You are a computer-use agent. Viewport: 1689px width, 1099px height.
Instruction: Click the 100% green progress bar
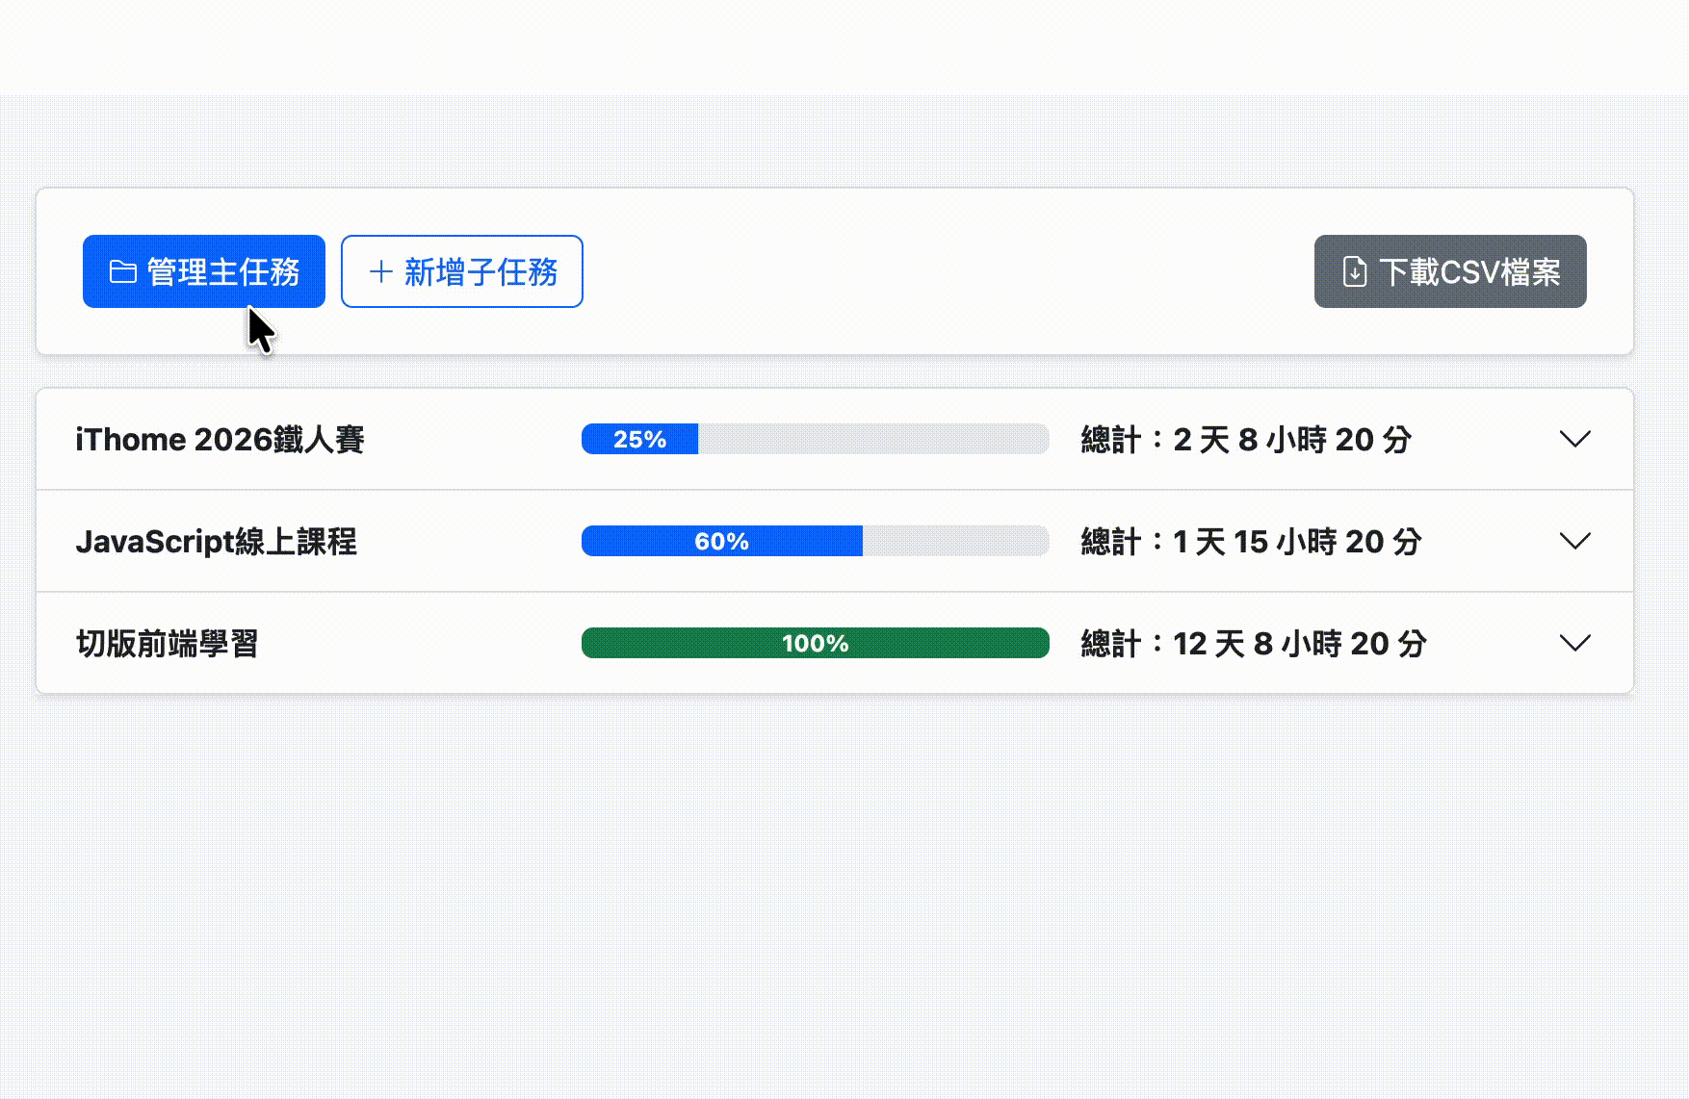[x=816, y=643]
